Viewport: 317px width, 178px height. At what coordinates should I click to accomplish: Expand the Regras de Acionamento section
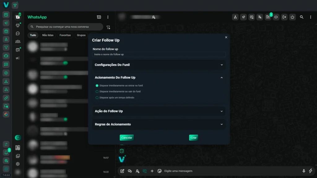tap(159, 124)
